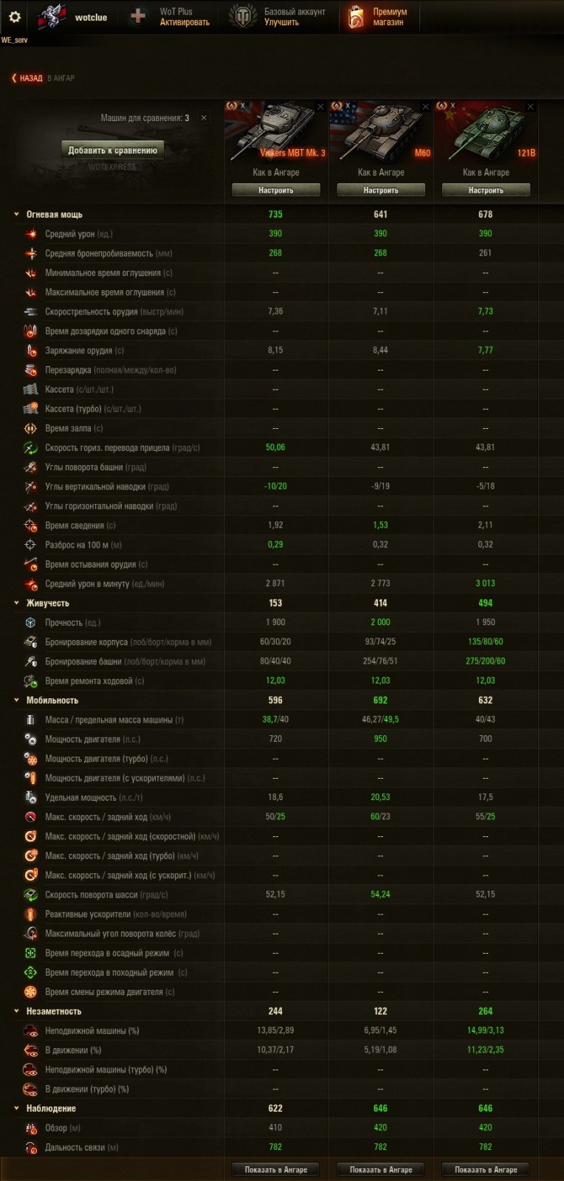Open the settings gear icon

point(14,17)
